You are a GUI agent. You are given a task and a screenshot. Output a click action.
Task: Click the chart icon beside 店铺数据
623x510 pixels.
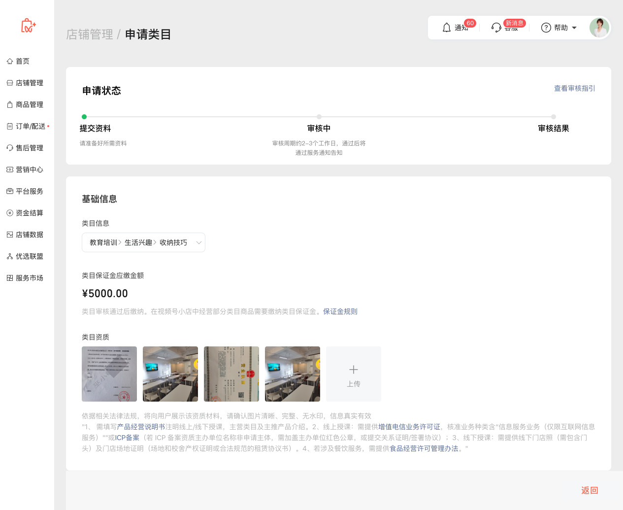(10, 235)
